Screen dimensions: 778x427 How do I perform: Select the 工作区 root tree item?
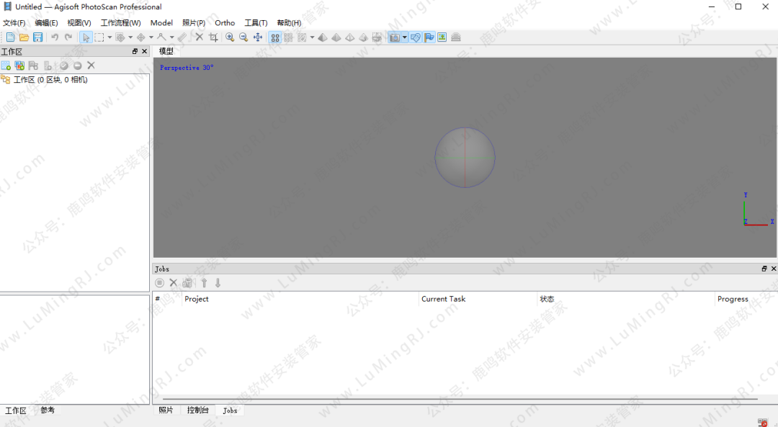(x=50, y=80)
